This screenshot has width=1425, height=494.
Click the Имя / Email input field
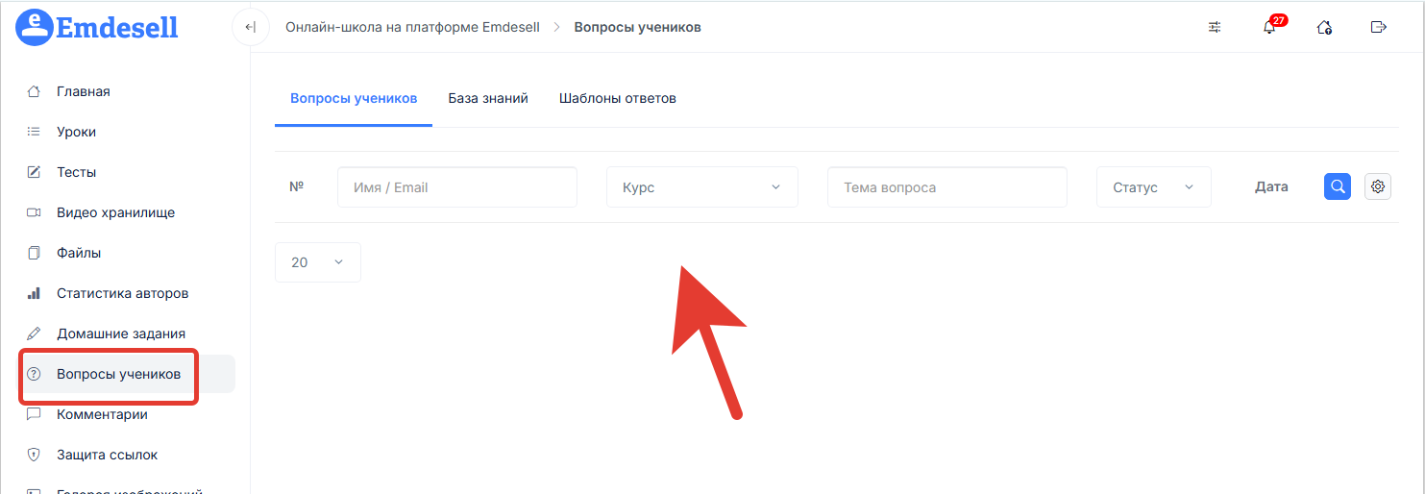pos(456,187)
